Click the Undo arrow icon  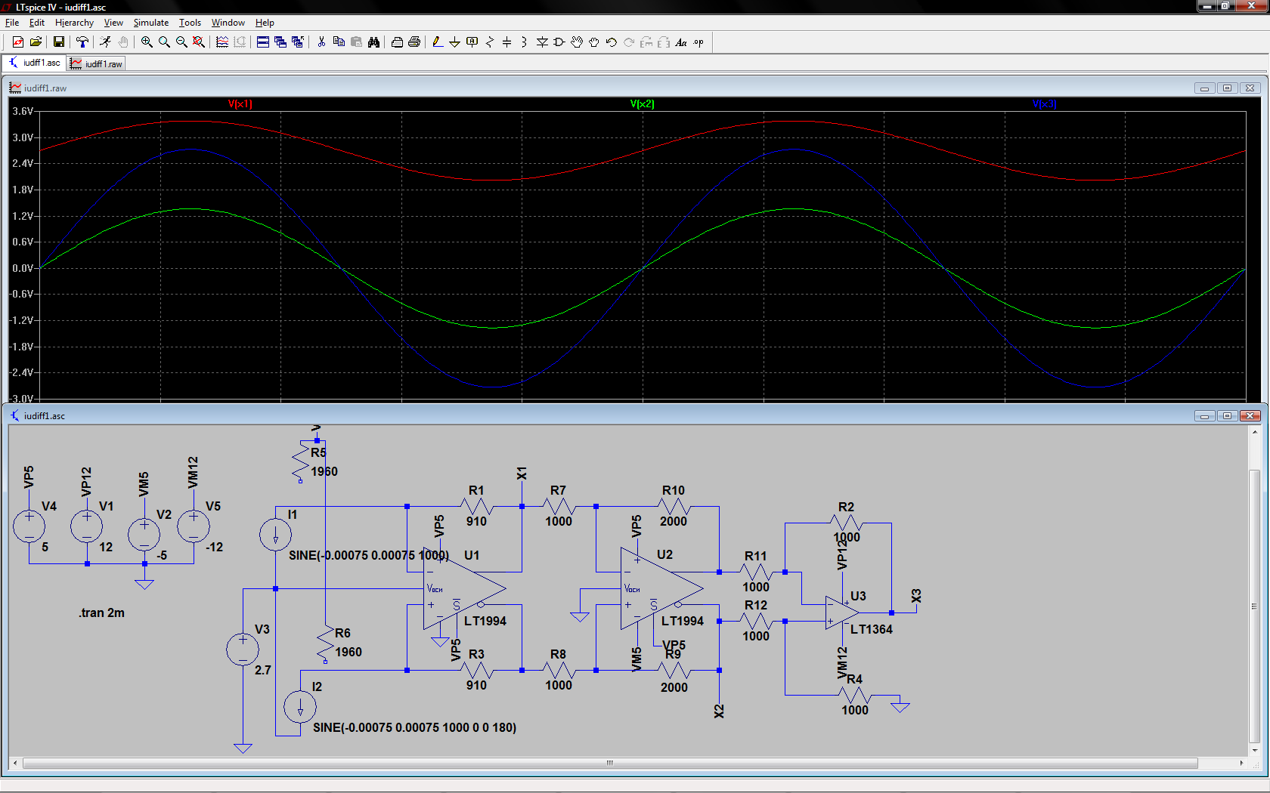click(x=612, y=42)
